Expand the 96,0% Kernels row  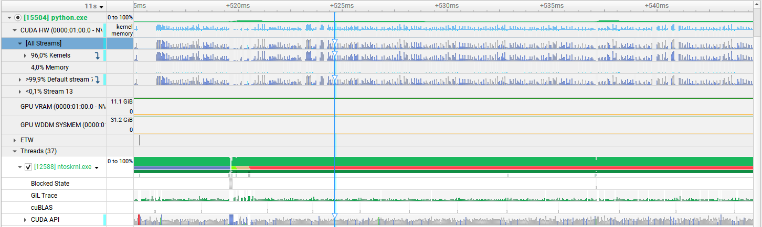click(25, 55)
